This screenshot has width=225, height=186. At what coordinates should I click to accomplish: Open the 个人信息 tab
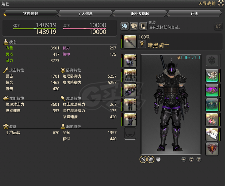click(85, 13)
